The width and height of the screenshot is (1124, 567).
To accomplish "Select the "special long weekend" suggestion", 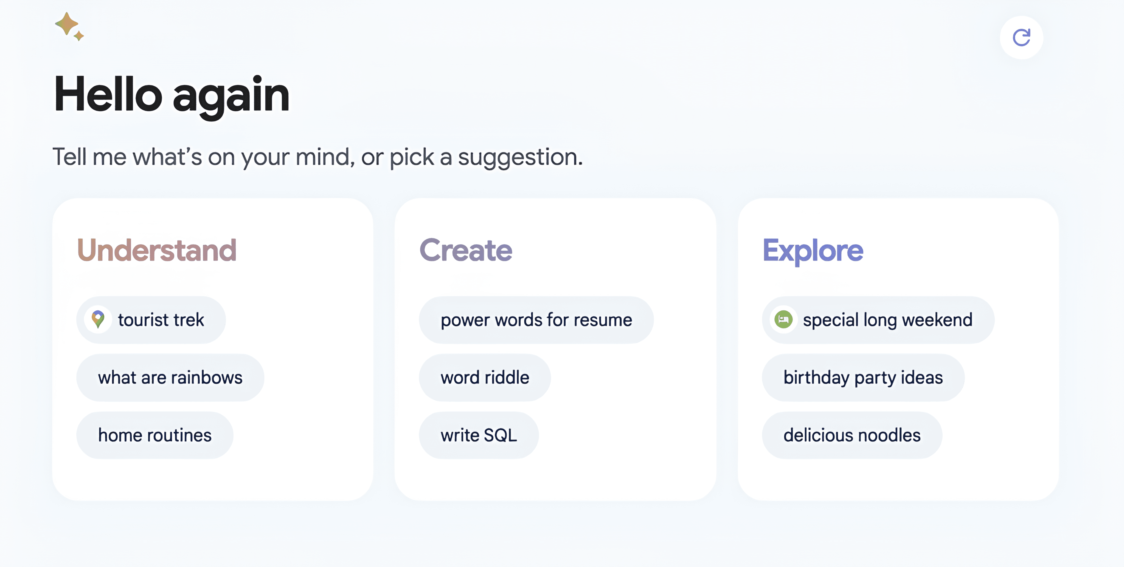I will pyautogui.click(x=887, y=320).
